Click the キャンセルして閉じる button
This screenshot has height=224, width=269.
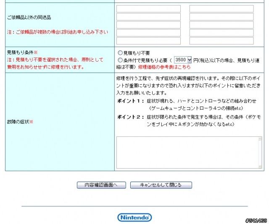pos(161,185)
